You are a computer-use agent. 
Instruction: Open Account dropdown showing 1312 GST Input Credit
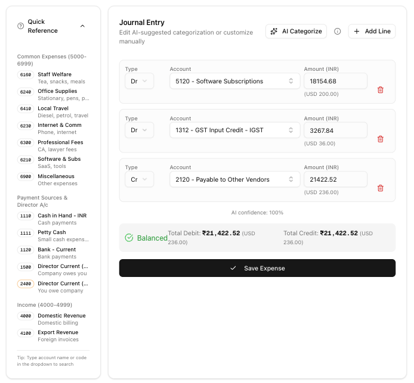click(x=234, y=130)
